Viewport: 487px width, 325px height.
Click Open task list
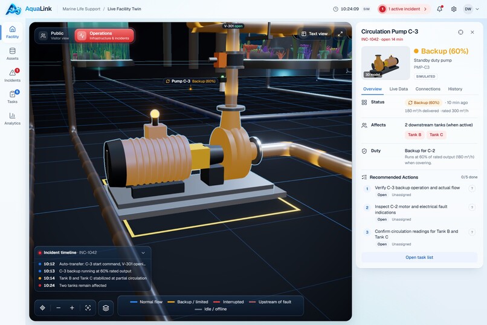click(419, 257)
